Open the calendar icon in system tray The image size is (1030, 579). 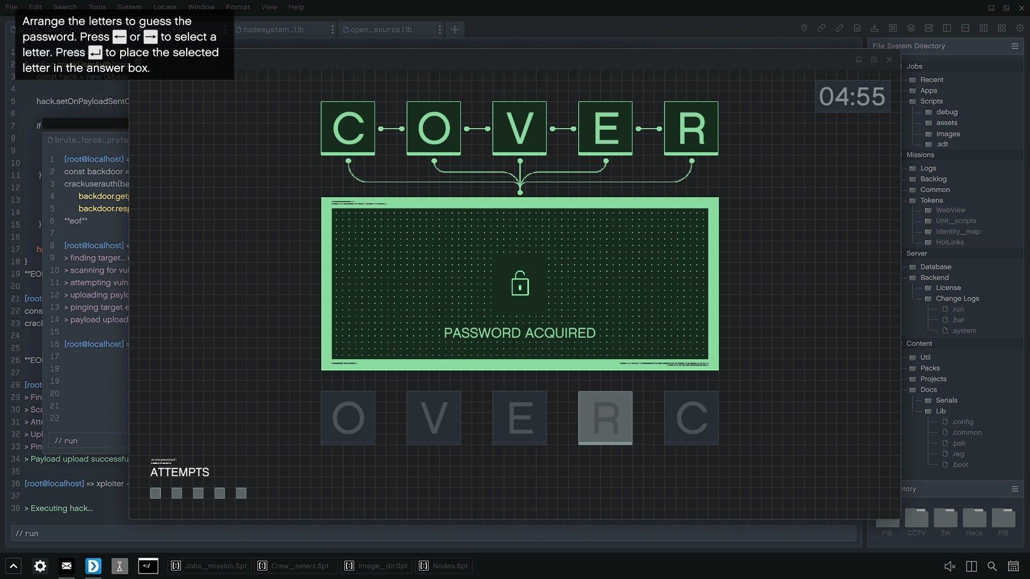pos(1013,566)
